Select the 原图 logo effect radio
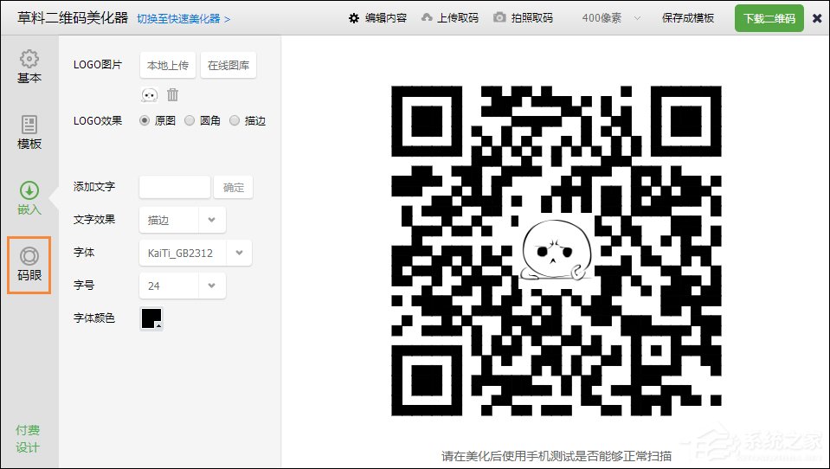830x469 pixels. tap(144, 120)
